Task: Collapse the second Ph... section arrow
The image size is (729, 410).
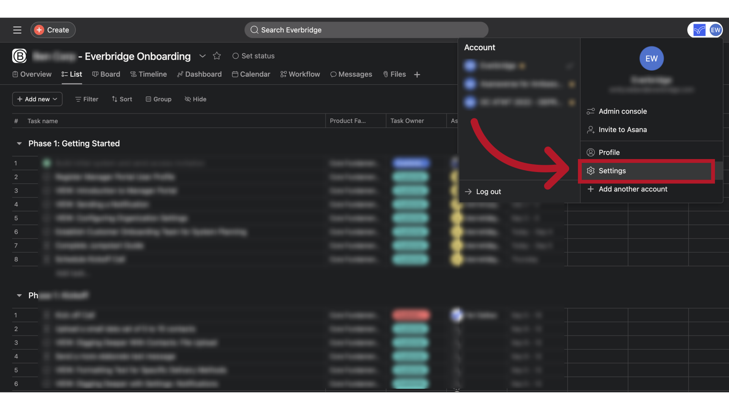Action: click(x=19, y=295)
